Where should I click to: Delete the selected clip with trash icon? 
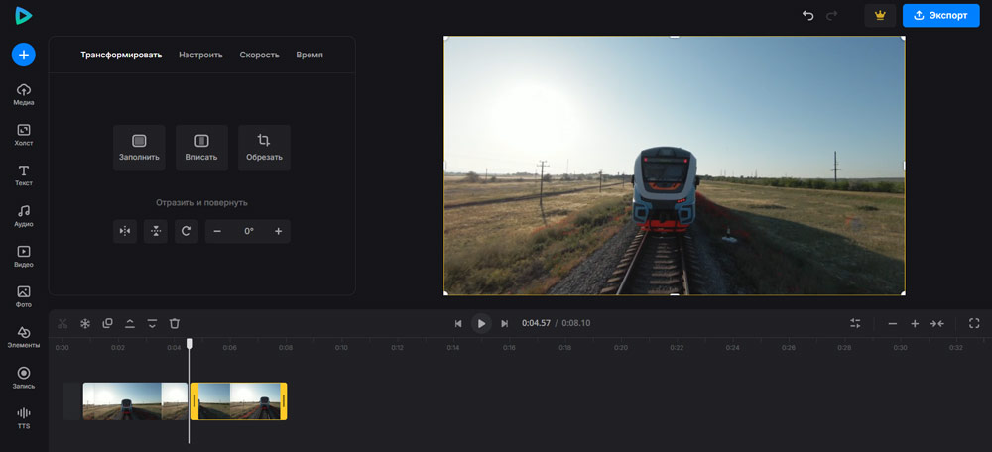pos(175,323)
